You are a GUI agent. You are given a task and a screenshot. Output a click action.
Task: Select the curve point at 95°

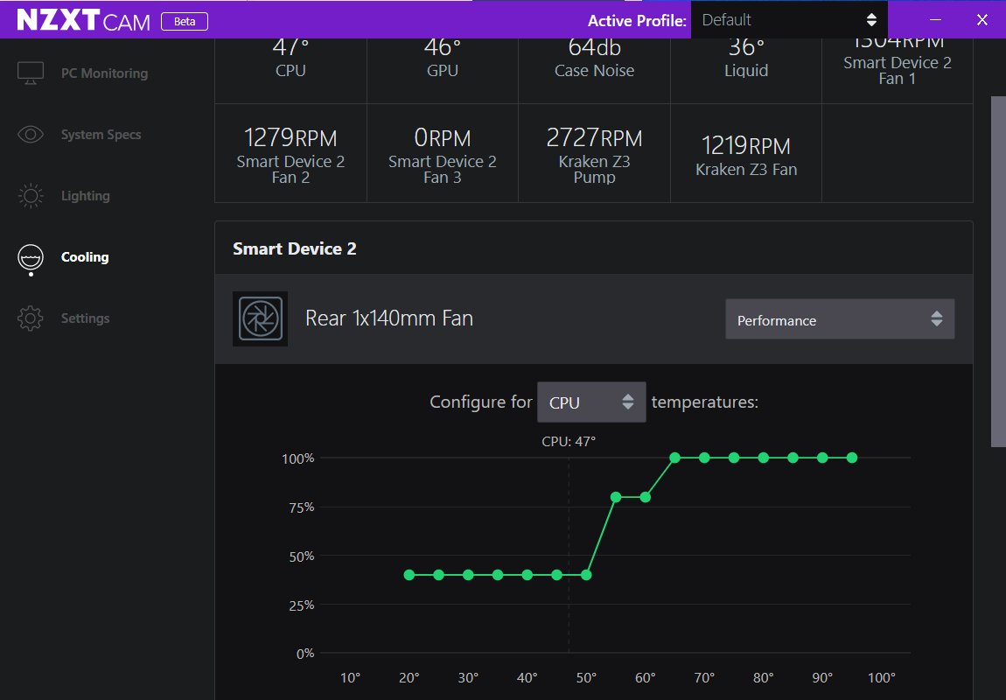(852, 458)
